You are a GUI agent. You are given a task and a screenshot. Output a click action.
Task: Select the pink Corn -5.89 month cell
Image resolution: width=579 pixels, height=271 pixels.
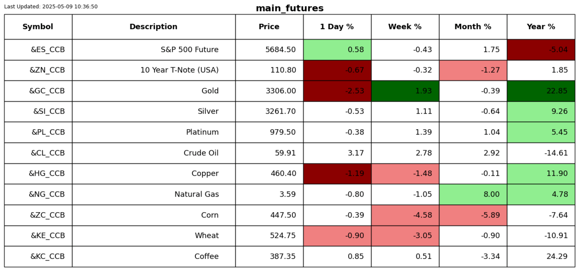[x=473, y=215]
